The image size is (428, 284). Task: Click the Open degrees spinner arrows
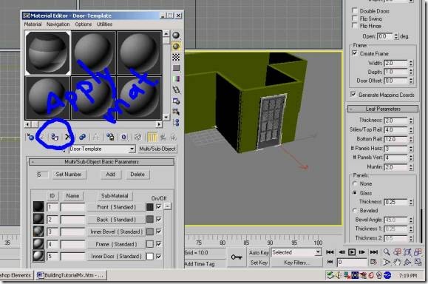[396, 36]
